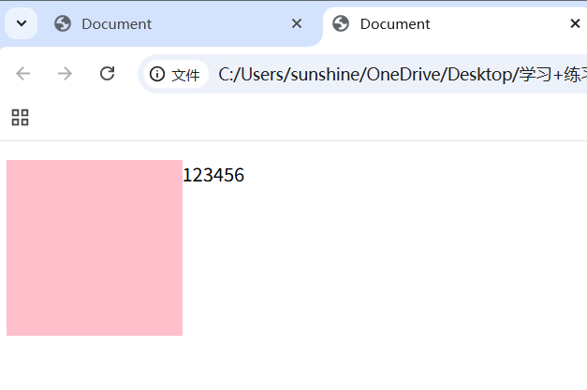587x390 pixels.
Task: Click the 'sunshine' segment of the file path
Action: point(325,74)
